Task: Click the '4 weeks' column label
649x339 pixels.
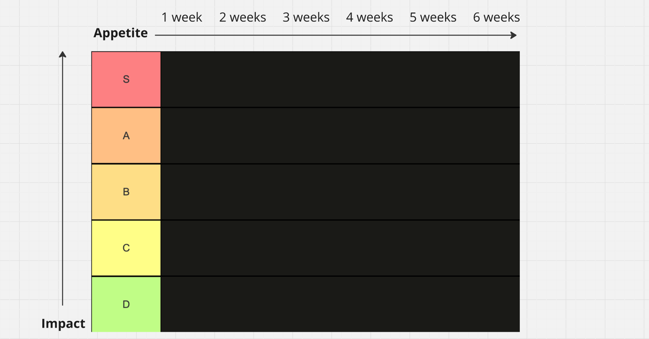Action: tap(369, 17)
